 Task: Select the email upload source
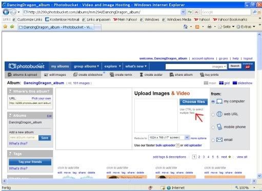[x=213, y=140]
